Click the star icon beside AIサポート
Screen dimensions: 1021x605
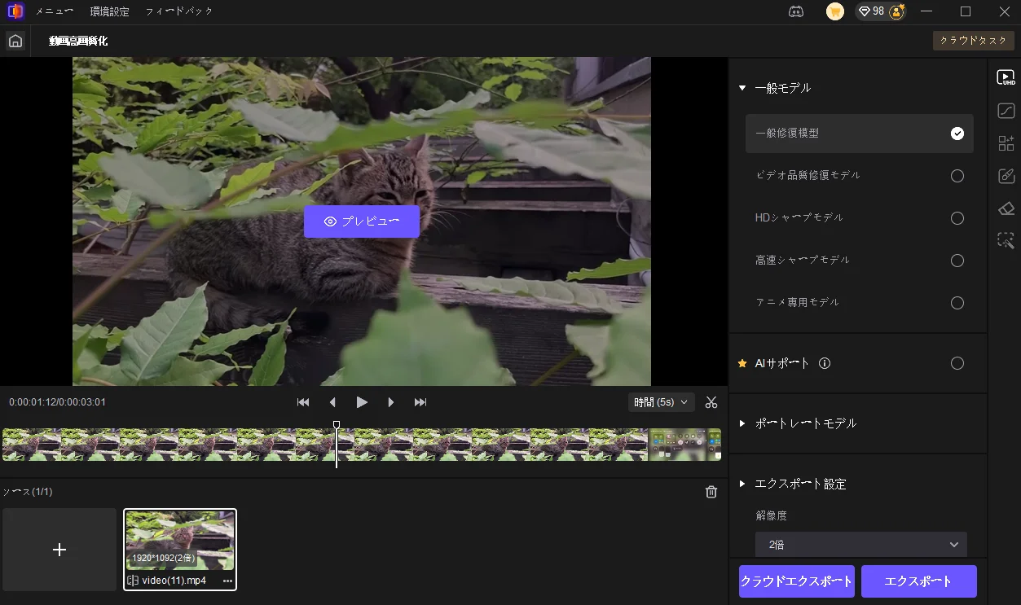tap(742, 363)
